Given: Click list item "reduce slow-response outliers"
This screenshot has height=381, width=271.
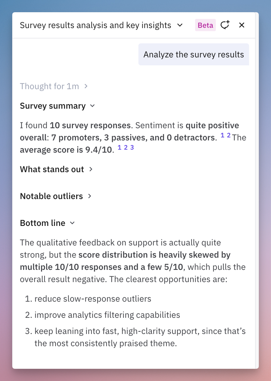Looking at the screenshot, I should 93,299.
